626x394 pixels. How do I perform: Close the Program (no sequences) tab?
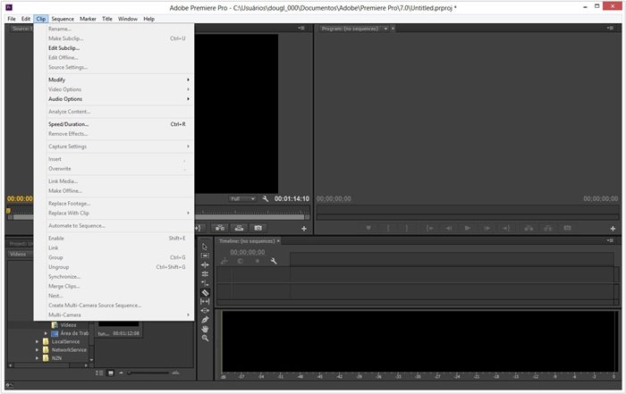coord(393,29)
